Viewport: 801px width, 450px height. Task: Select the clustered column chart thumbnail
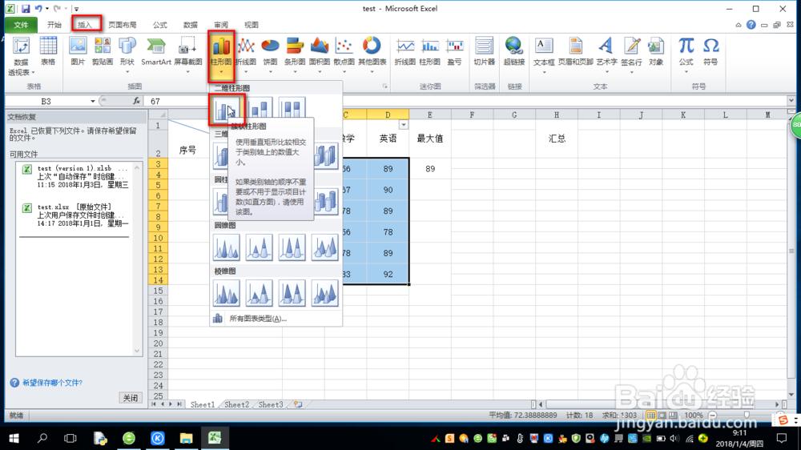point(227,110)
